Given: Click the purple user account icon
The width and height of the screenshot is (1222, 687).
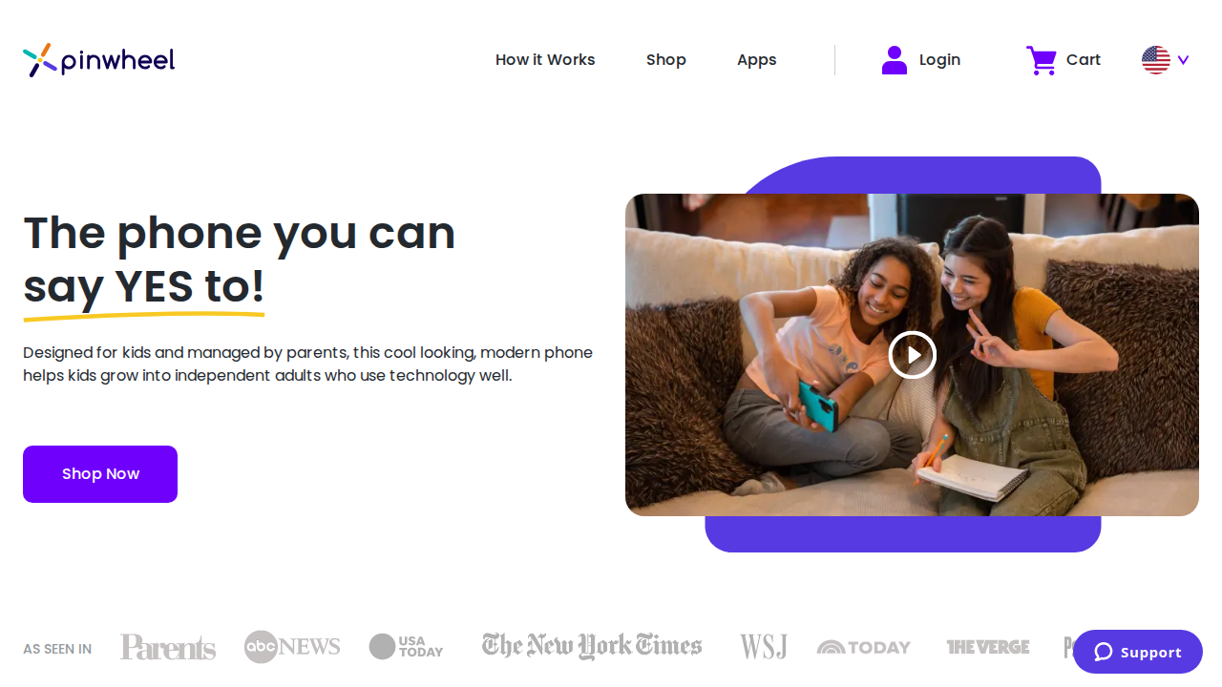Looking at the screenshot, I should [x=895, y=60].
